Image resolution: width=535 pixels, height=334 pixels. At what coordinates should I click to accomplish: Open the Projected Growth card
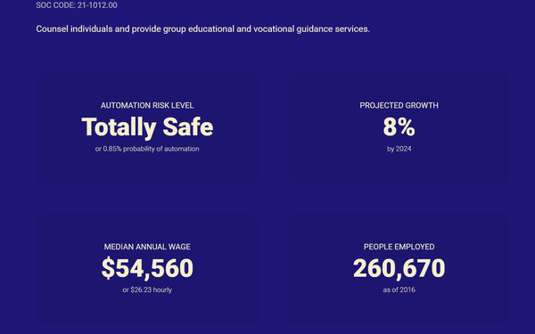coord(399,128)
